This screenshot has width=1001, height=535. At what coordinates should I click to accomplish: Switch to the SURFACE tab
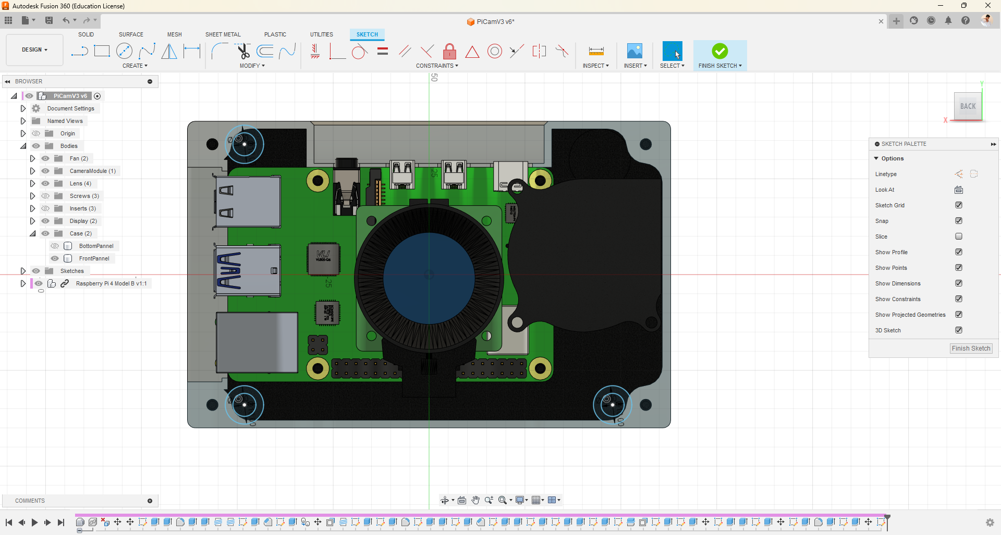click(x=131, y=34)
